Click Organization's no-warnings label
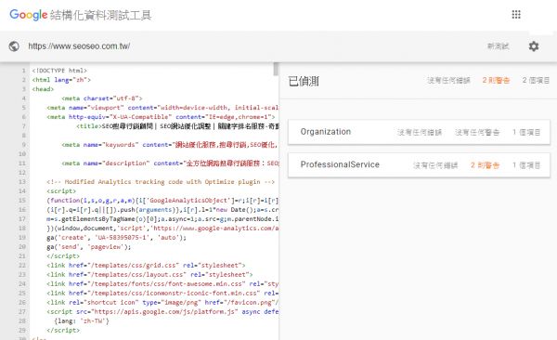Screen dimensions: 557x340 (x=477, y=132)
